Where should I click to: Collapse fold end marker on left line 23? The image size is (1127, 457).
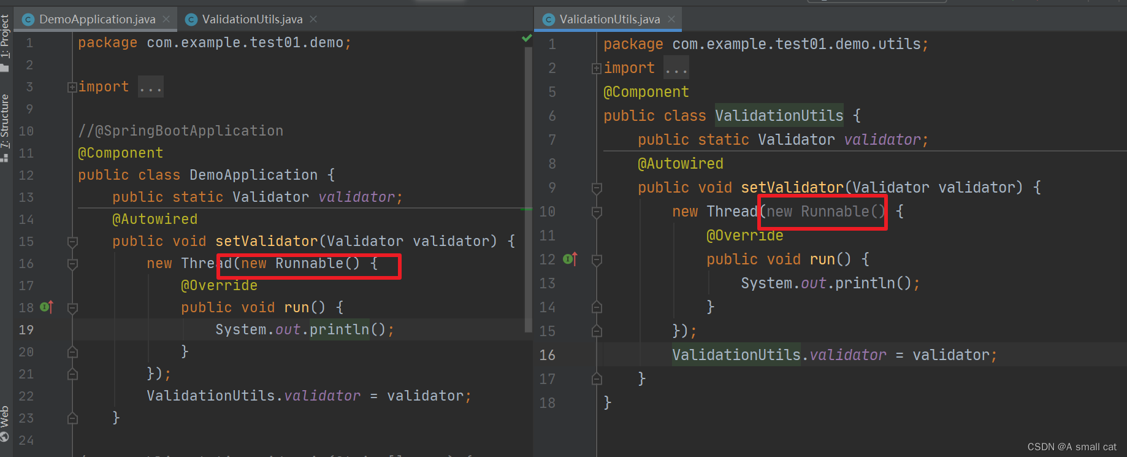point(72,418)
